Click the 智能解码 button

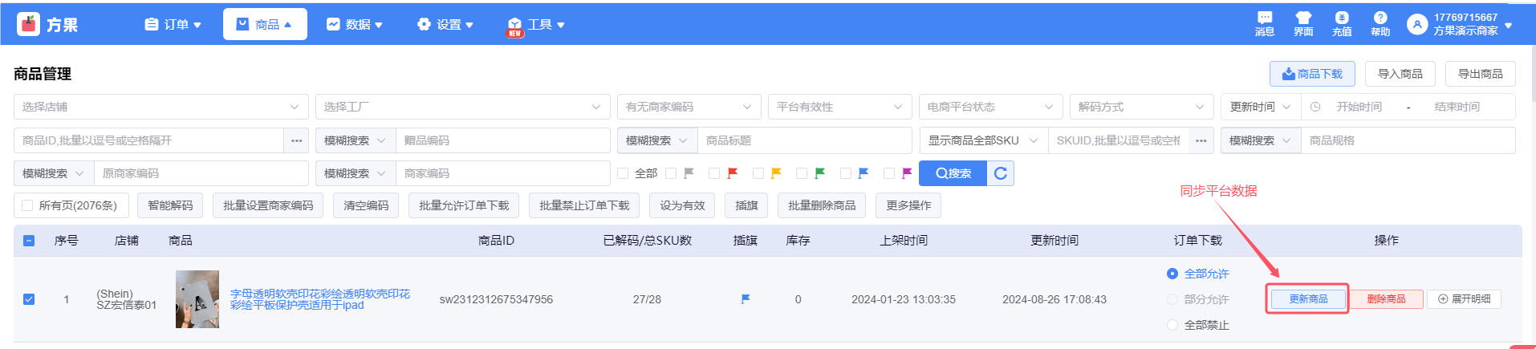click(x=170, y=205)
